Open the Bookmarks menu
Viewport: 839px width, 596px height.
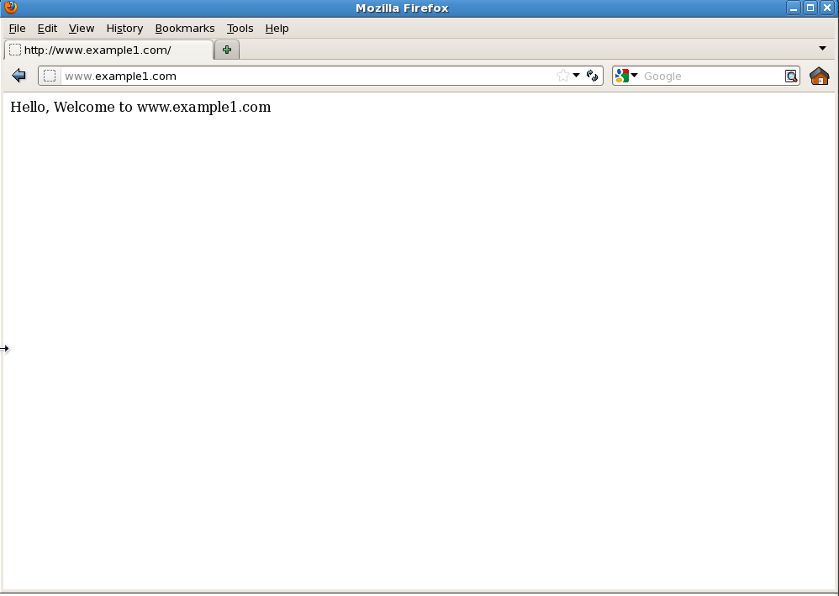(x=185, y=29)
